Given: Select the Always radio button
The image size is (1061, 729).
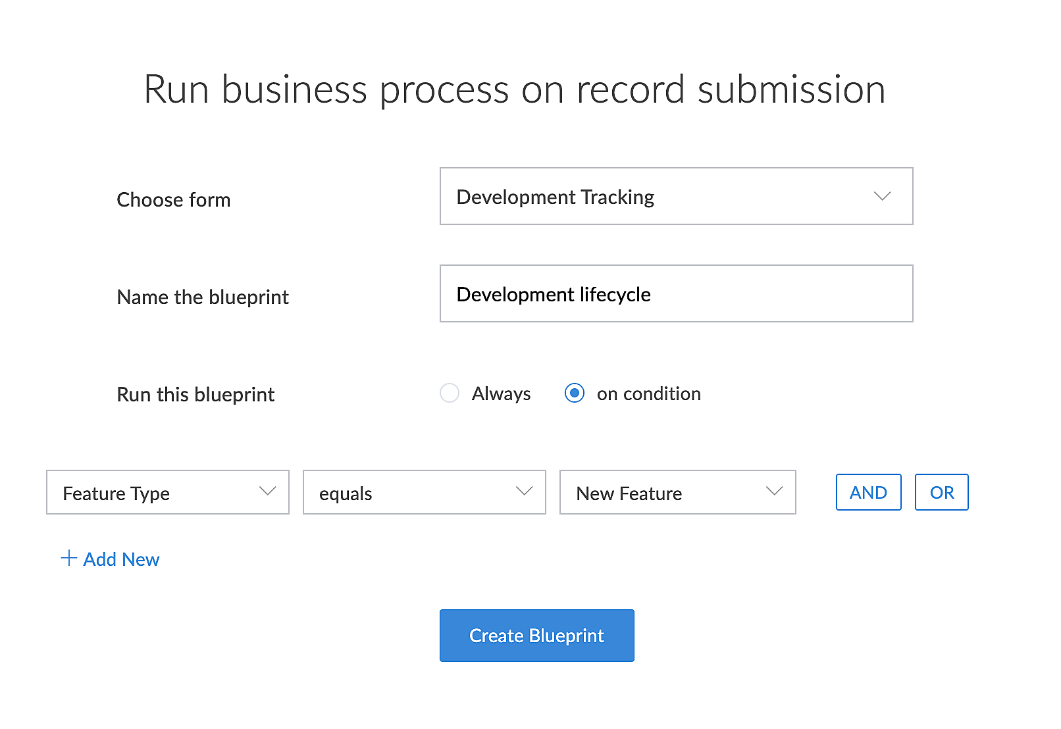Looking at the screenshot, I should (450, 393).
